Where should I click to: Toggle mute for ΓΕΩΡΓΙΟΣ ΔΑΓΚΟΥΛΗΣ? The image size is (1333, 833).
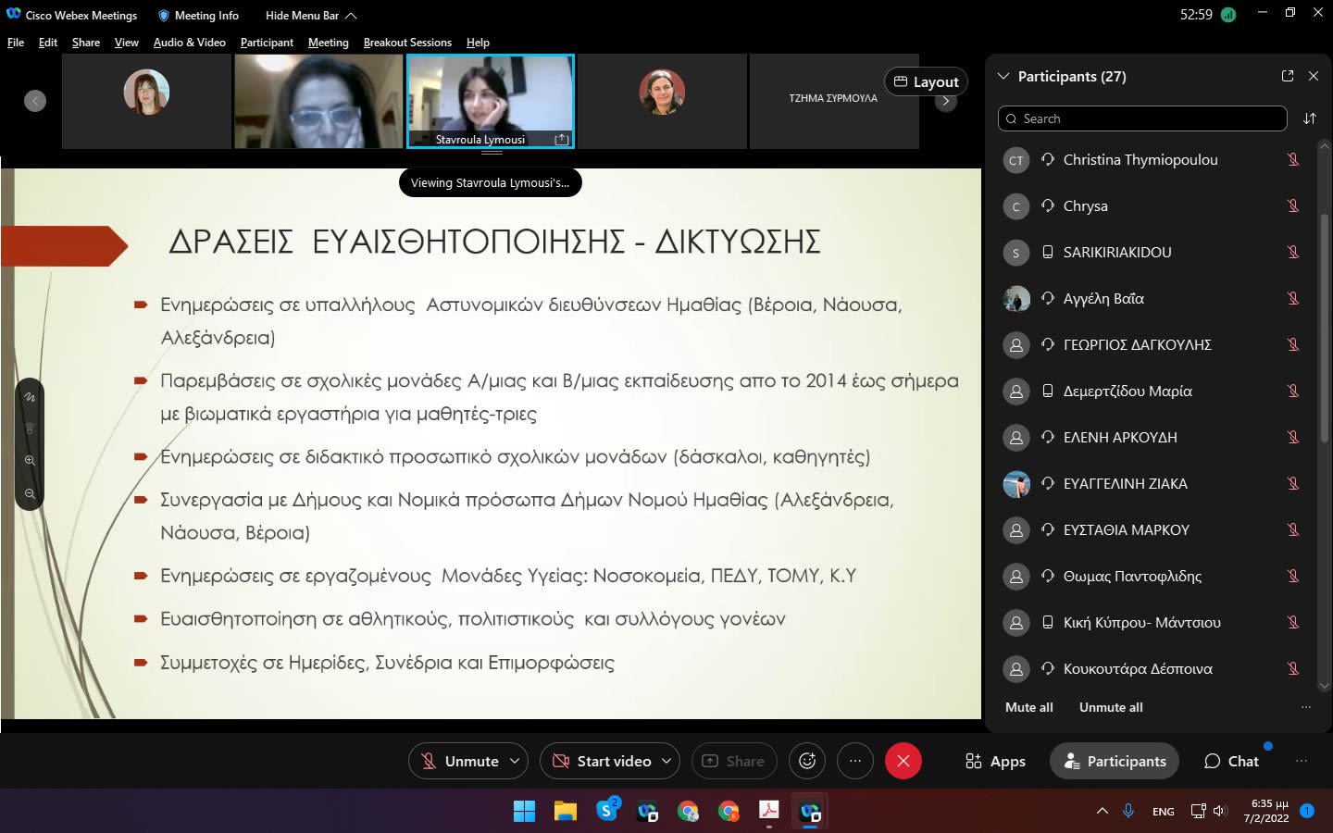coord(1293,345)
